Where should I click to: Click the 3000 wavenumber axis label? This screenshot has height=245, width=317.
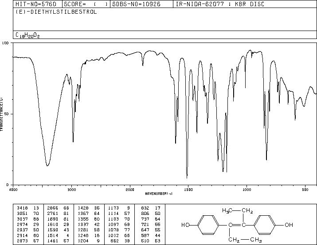(x=71, y=190)
